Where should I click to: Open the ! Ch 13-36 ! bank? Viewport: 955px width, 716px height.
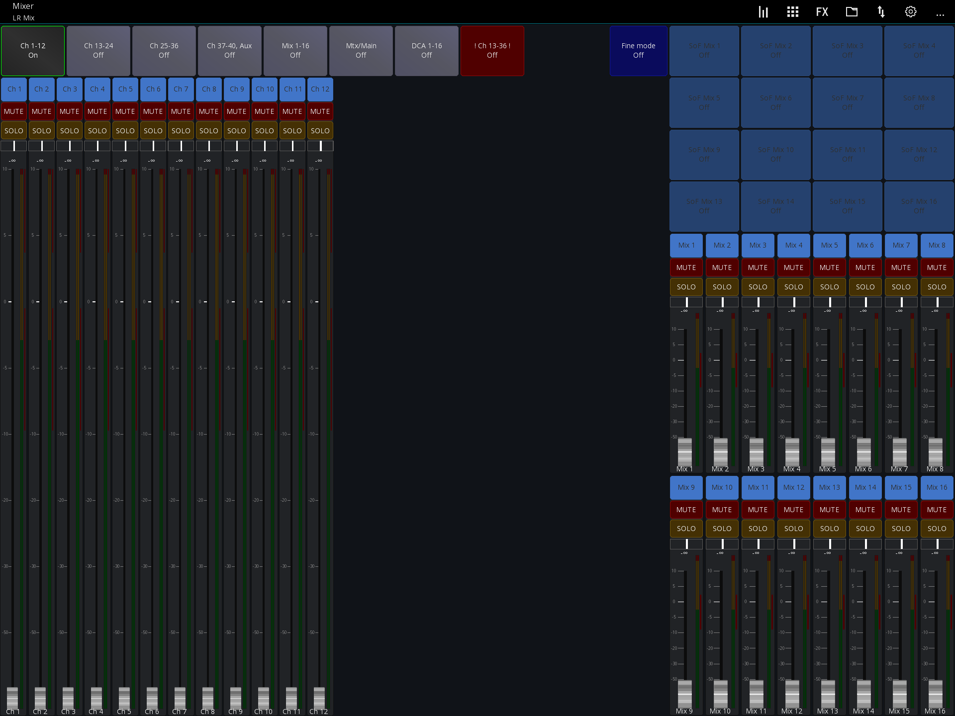[492, 50]
